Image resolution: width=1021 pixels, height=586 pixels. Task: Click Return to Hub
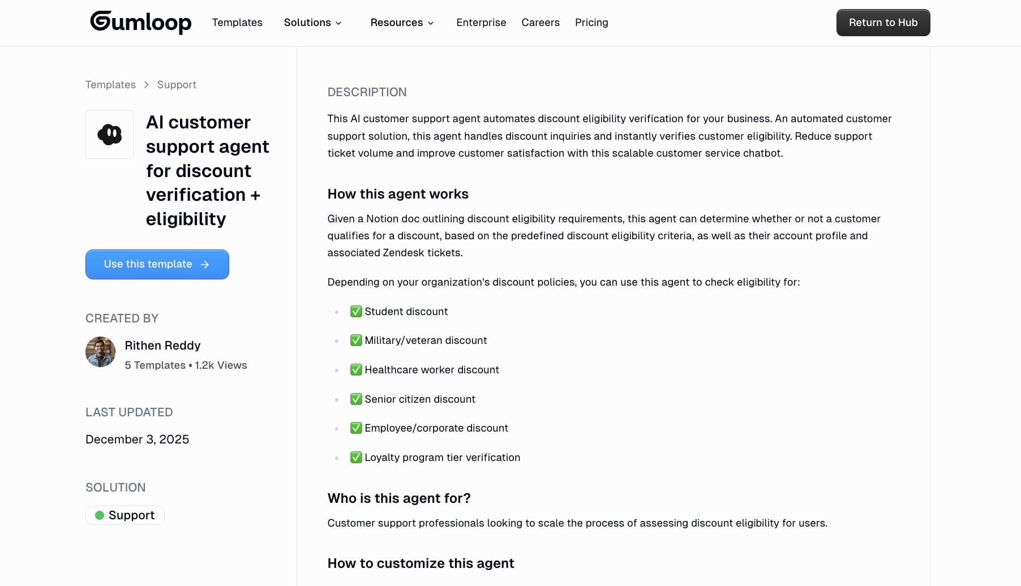point(882,23)
